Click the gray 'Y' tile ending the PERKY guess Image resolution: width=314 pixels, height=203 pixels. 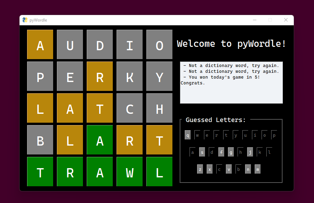coord(159,76)
